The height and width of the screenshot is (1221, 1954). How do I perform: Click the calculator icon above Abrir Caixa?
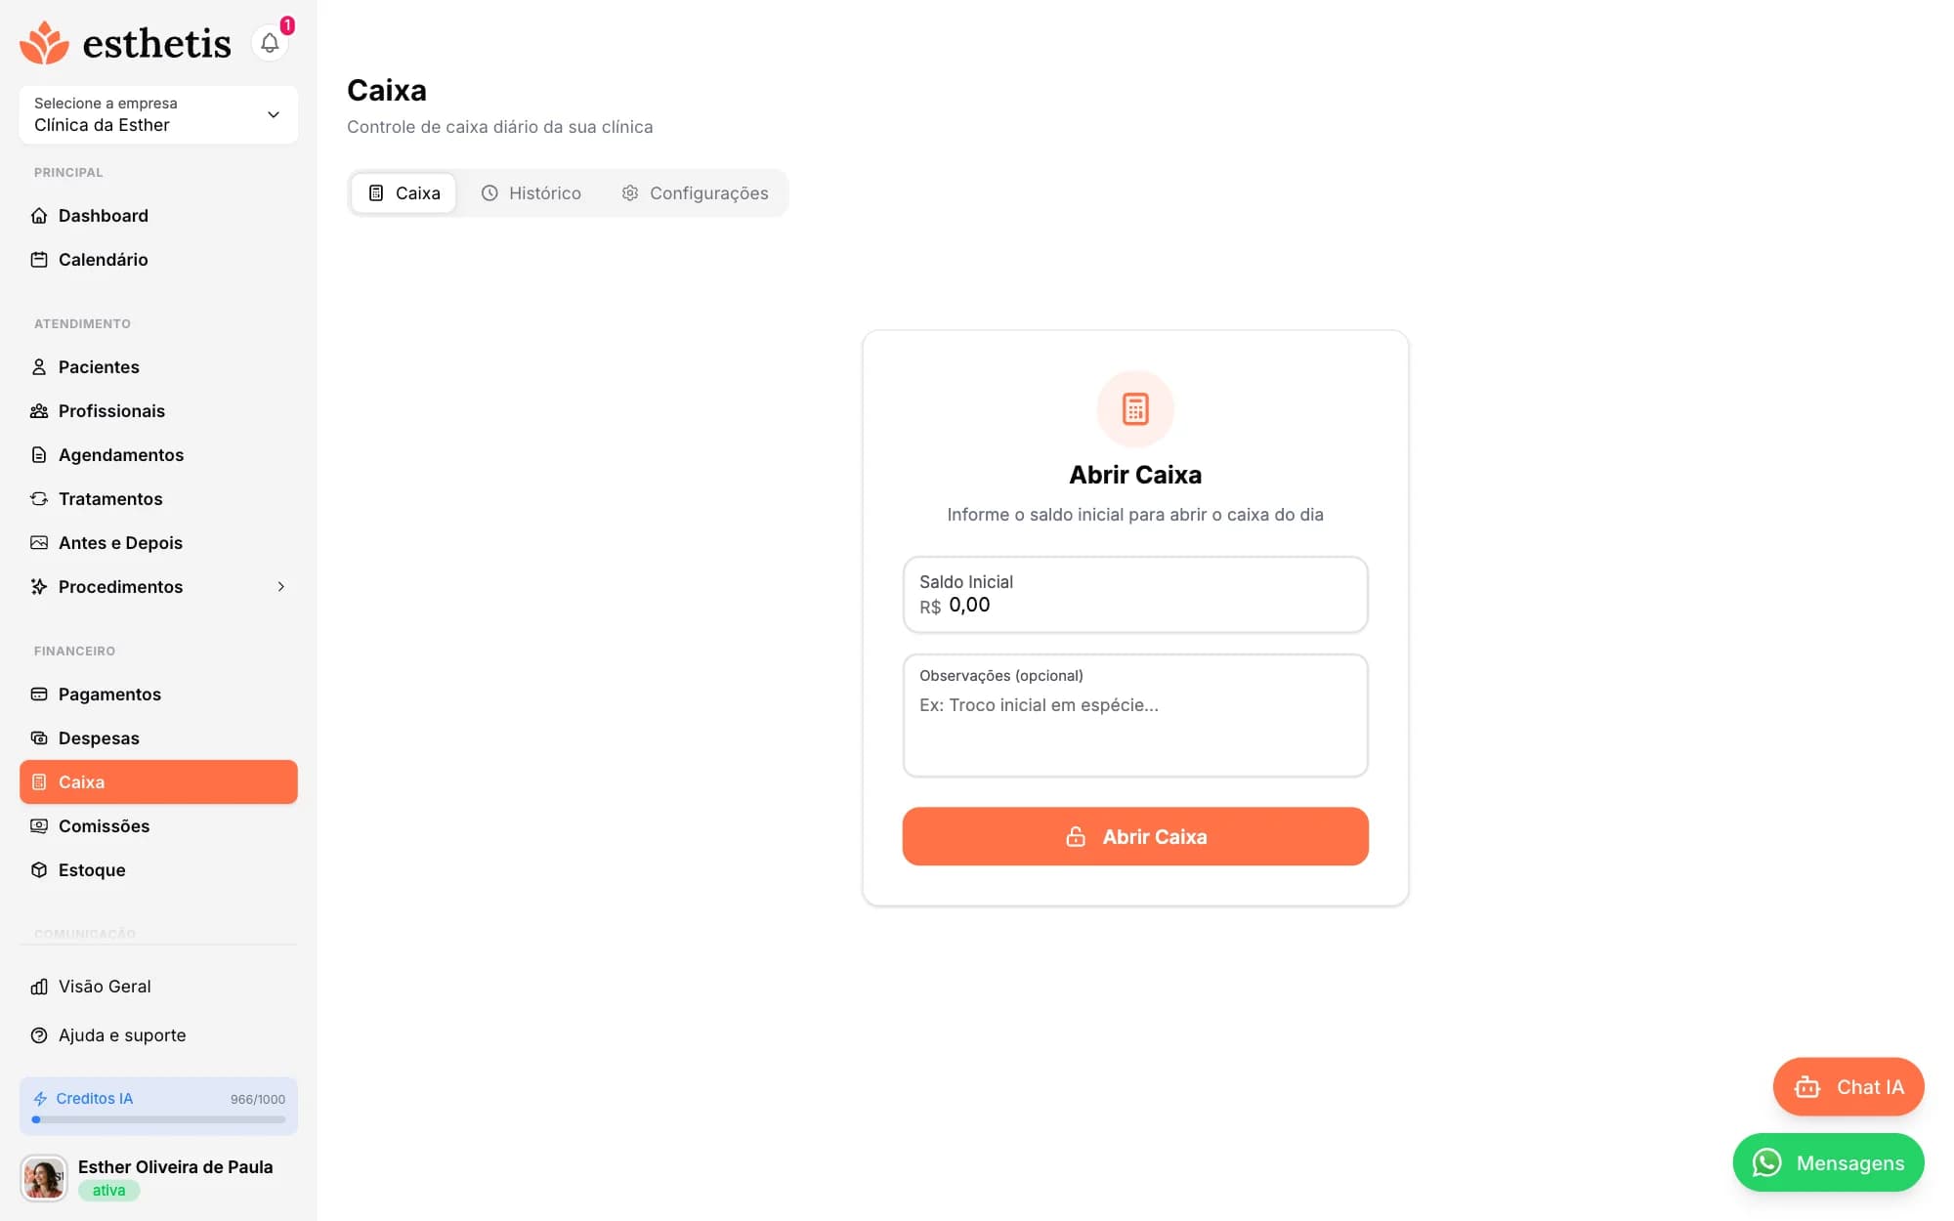pos(1135,409)
